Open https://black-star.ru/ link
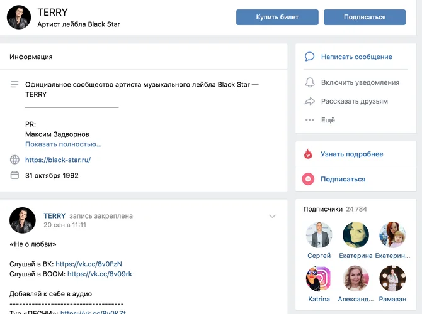Image resolution: width=422 pixels, height=314 pixels. (58, 160)
